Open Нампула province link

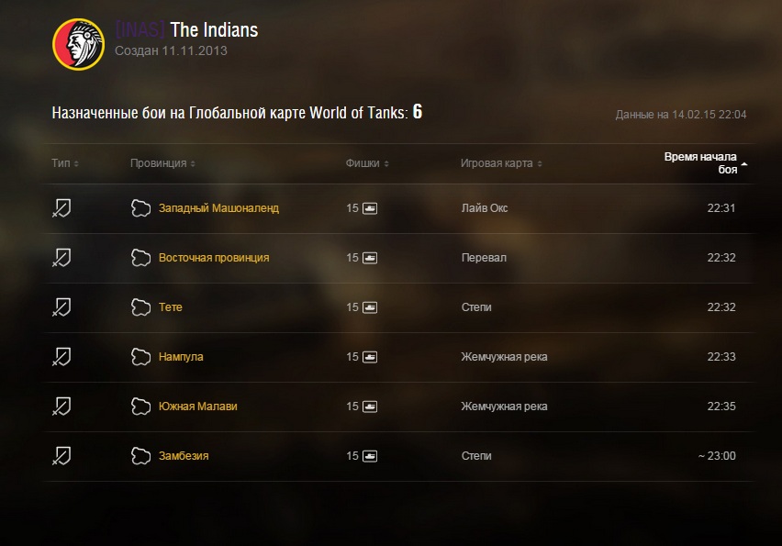pyautogui.click(x=181, y=357)
